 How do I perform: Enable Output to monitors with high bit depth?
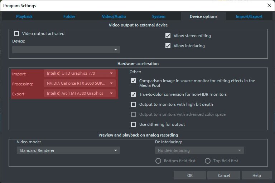134,104
